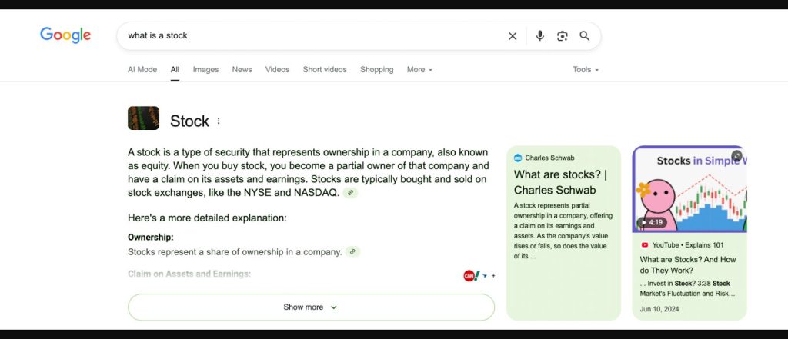Click the Google logo
This screenshot has width=788, height=339.
[65, 35]
